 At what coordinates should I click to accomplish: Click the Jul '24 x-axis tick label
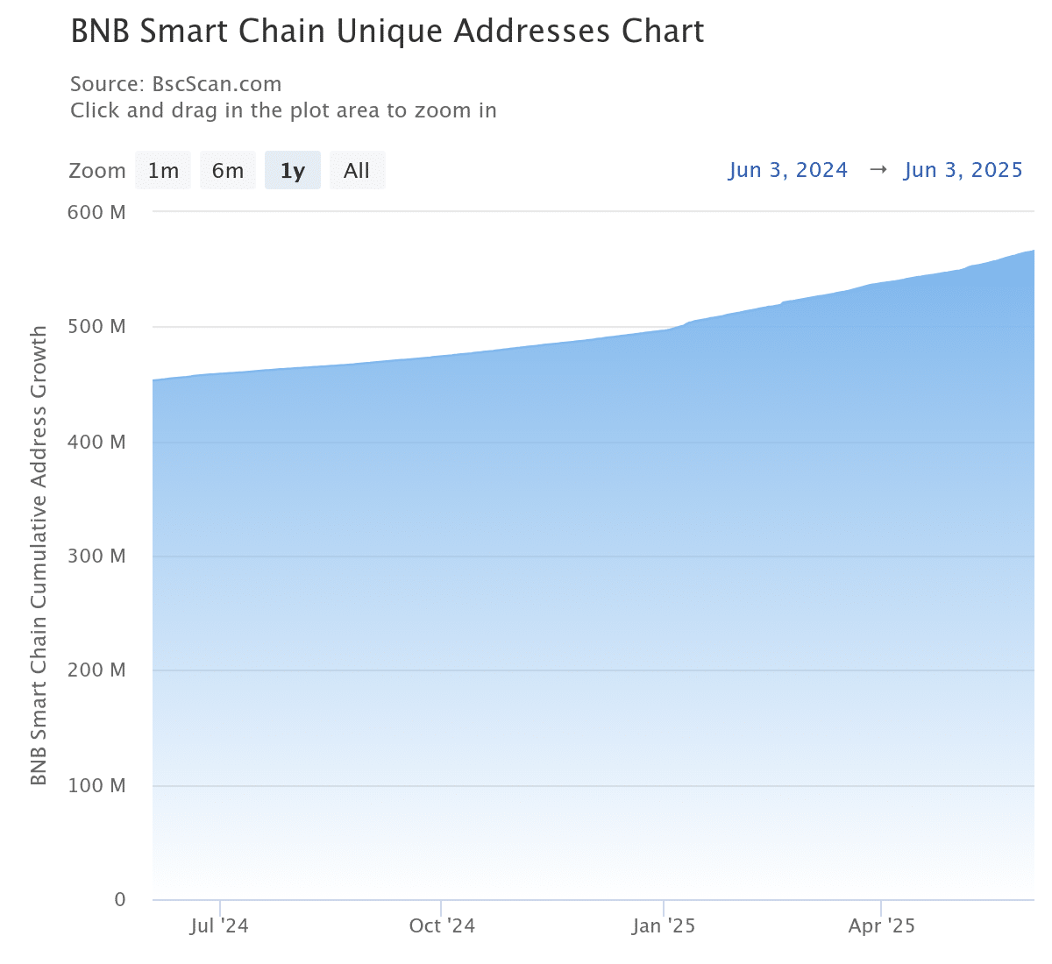(219, 926)
